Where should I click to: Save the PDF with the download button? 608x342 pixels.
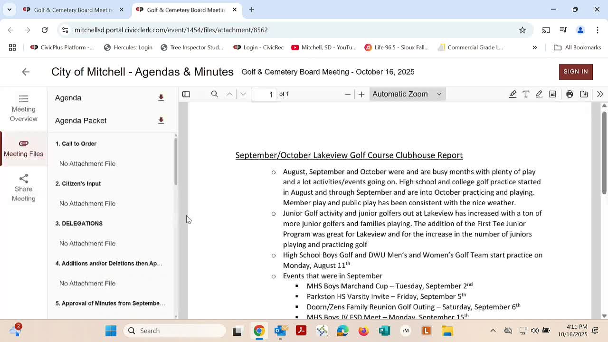click(584, 94)
